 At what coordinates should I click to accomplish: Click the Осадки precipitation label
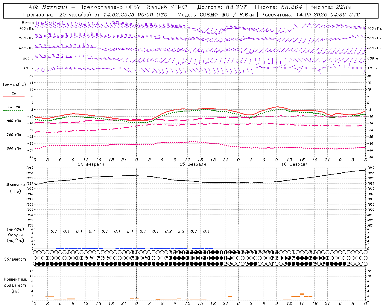[x=16, y=235]
